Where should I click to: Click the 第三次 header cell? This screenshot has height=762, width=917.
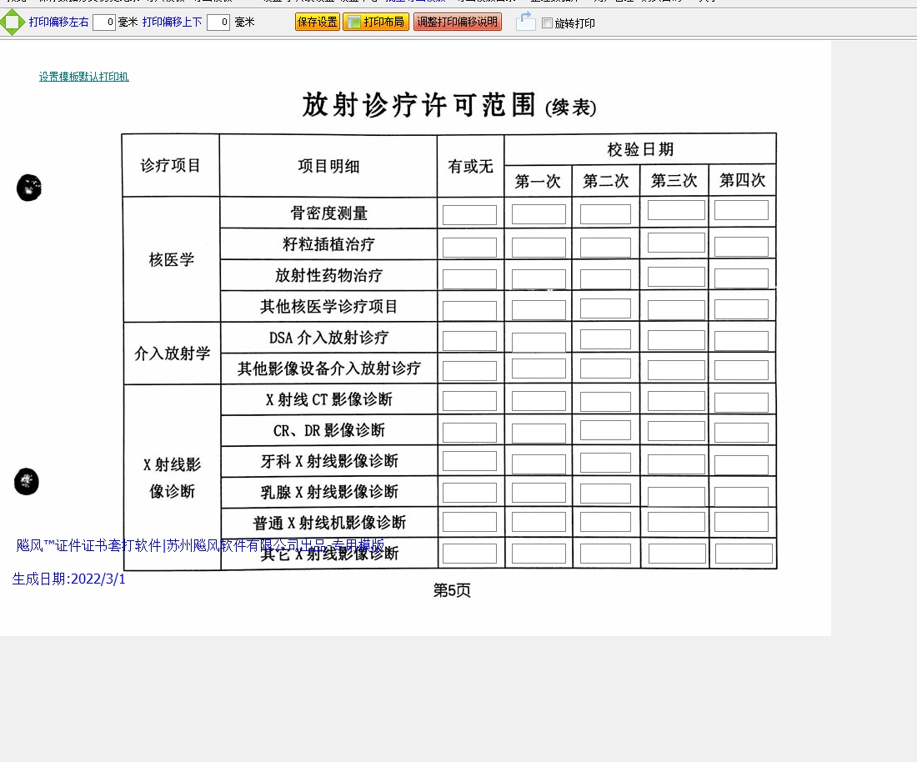[674, 180]
